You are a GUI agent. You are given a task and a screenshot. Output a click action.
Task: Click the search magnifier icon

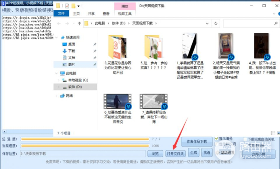tap(276, 23)
